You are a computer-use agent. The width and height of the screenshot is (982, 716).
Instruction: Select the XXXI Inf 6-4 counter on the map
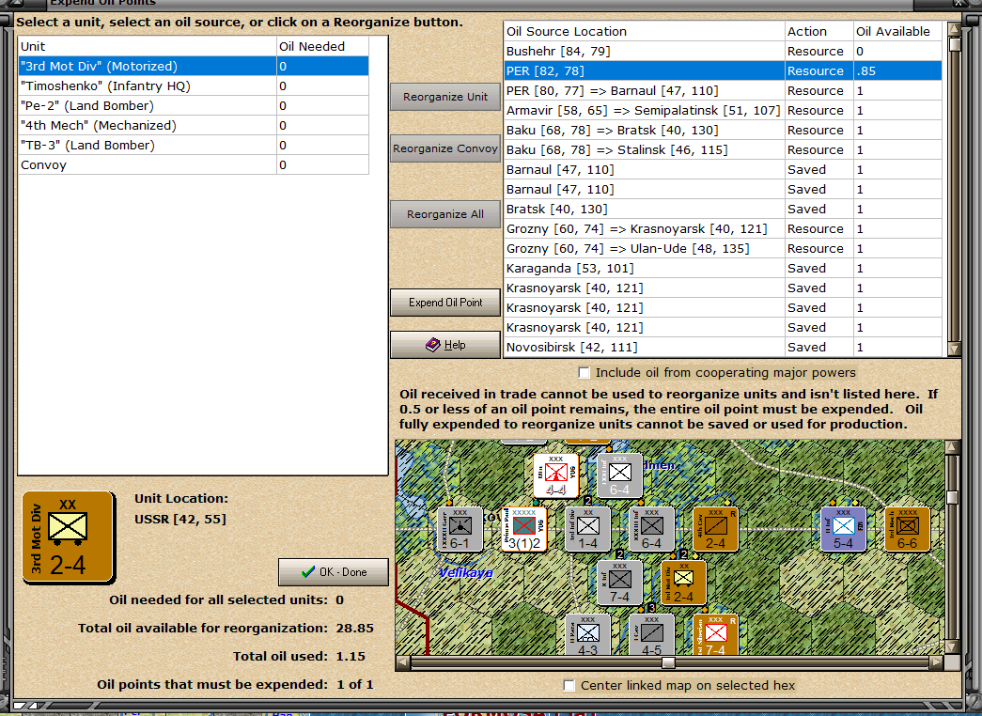618,476
